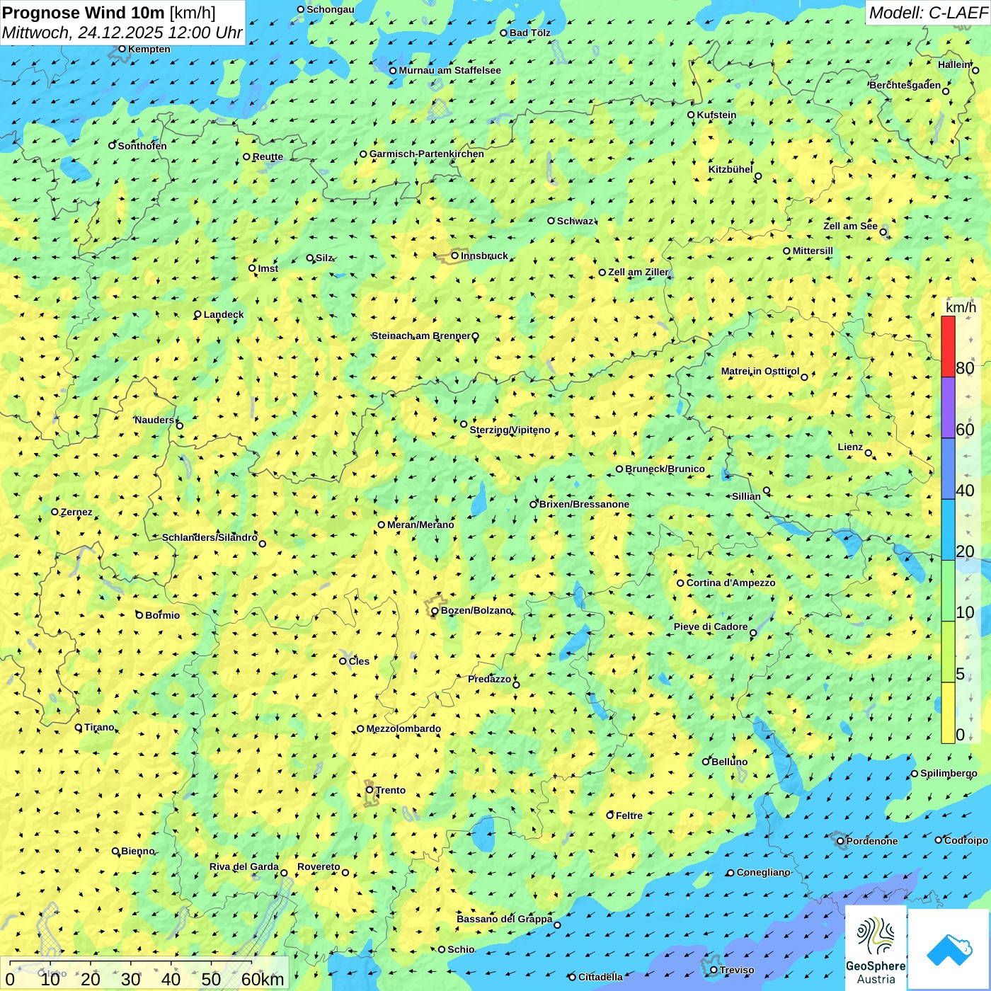Click the Landeck city marker
The width and height of the screenshot is (991, 991).
(x=197, y=314)
